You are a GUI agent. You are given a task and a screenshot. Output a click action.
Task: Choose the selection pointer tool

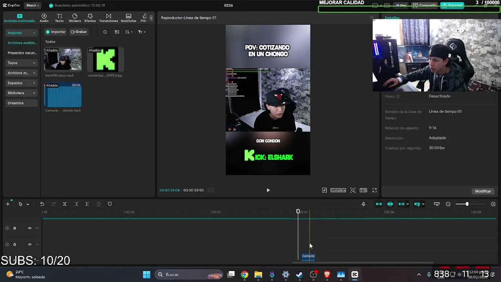pyautogui.click(x=20, y=204)
